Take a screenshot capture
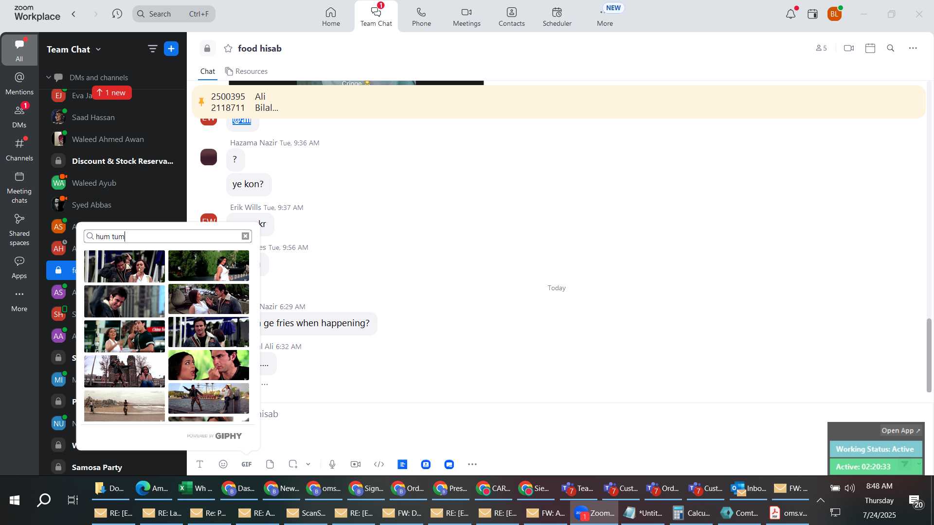Image resolution: width=934 pixels, height=525 pixels. (293, 464)
